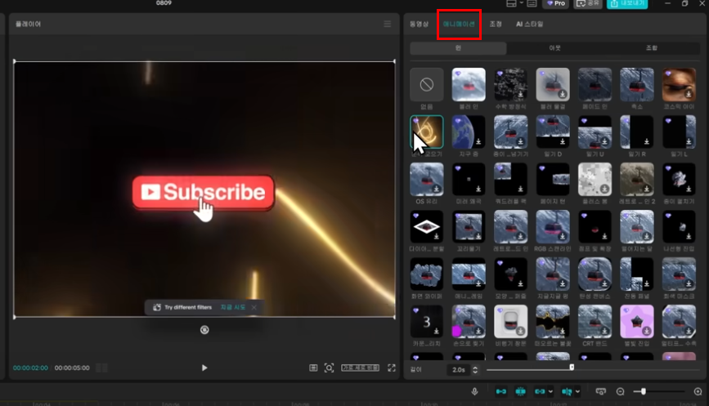Click the snapshot frame capture icon
Viewport: 709px width, 406px height.
tap(329, 368)
